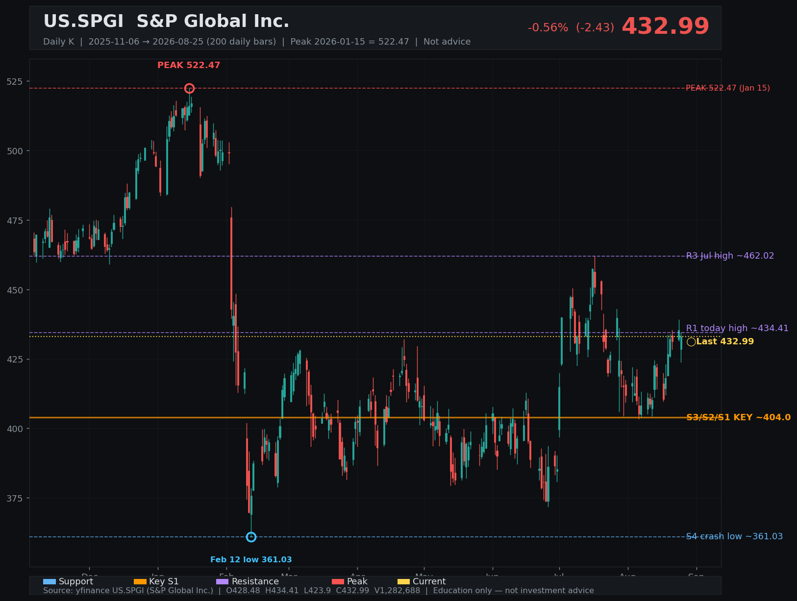The image size is (797, 601).
Task: Click the 500 y-axis tick label
Action: pos(15,151)
